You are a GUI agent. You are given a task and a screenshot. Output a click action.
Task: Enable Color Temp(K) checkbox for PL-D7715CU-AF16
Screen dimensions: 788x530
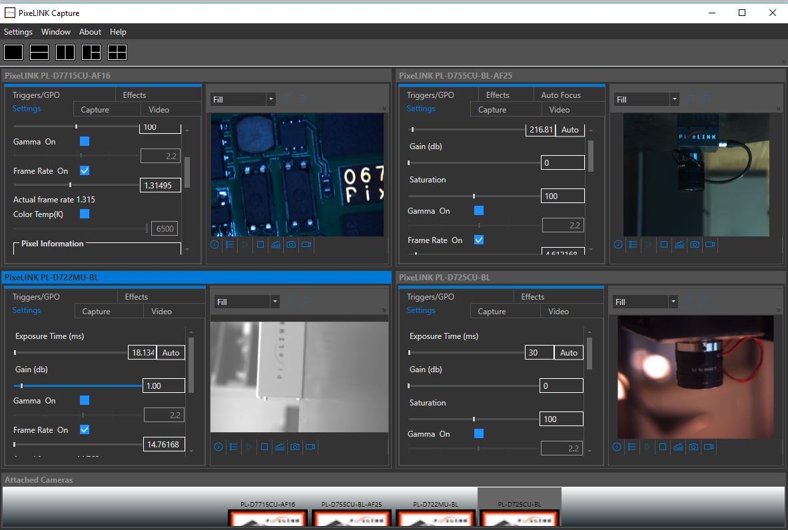tap(85, 214)
